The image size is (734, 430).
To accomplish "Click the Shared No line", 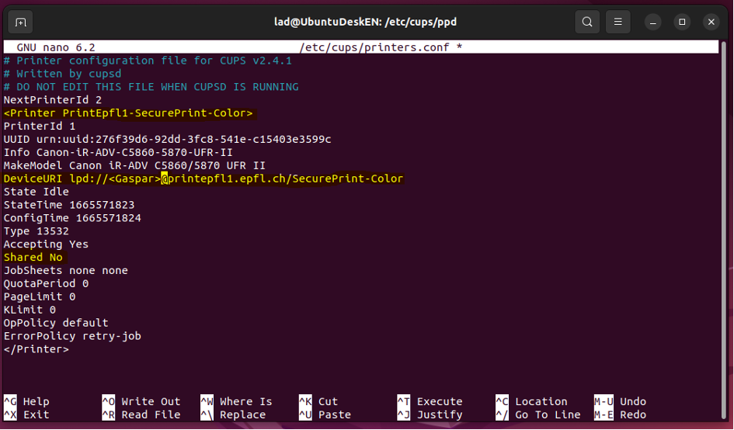I will point(33,257).
